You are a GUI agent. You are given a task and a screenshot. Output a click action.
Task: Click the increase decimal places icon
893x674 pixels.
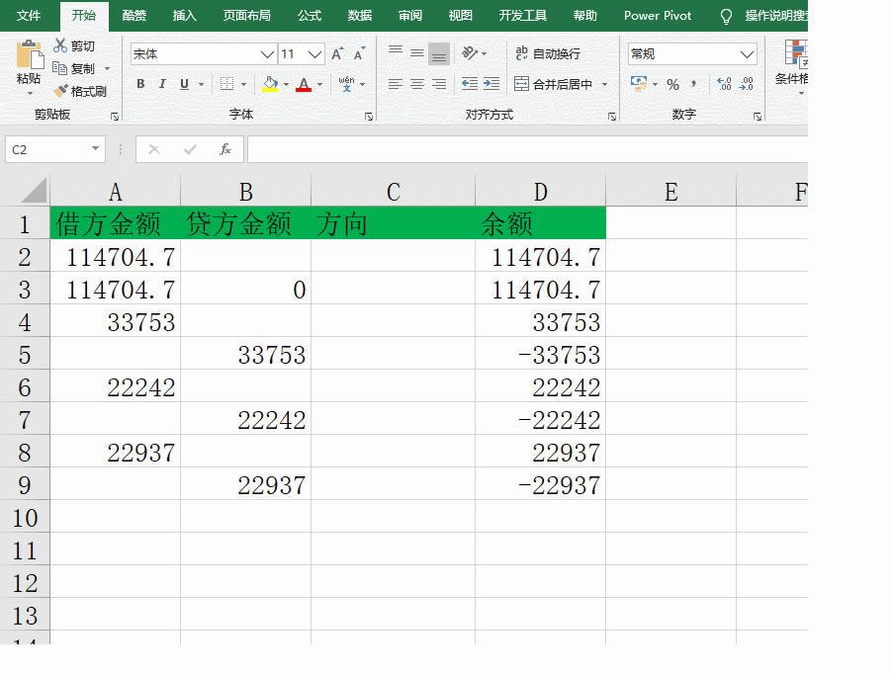725,84
